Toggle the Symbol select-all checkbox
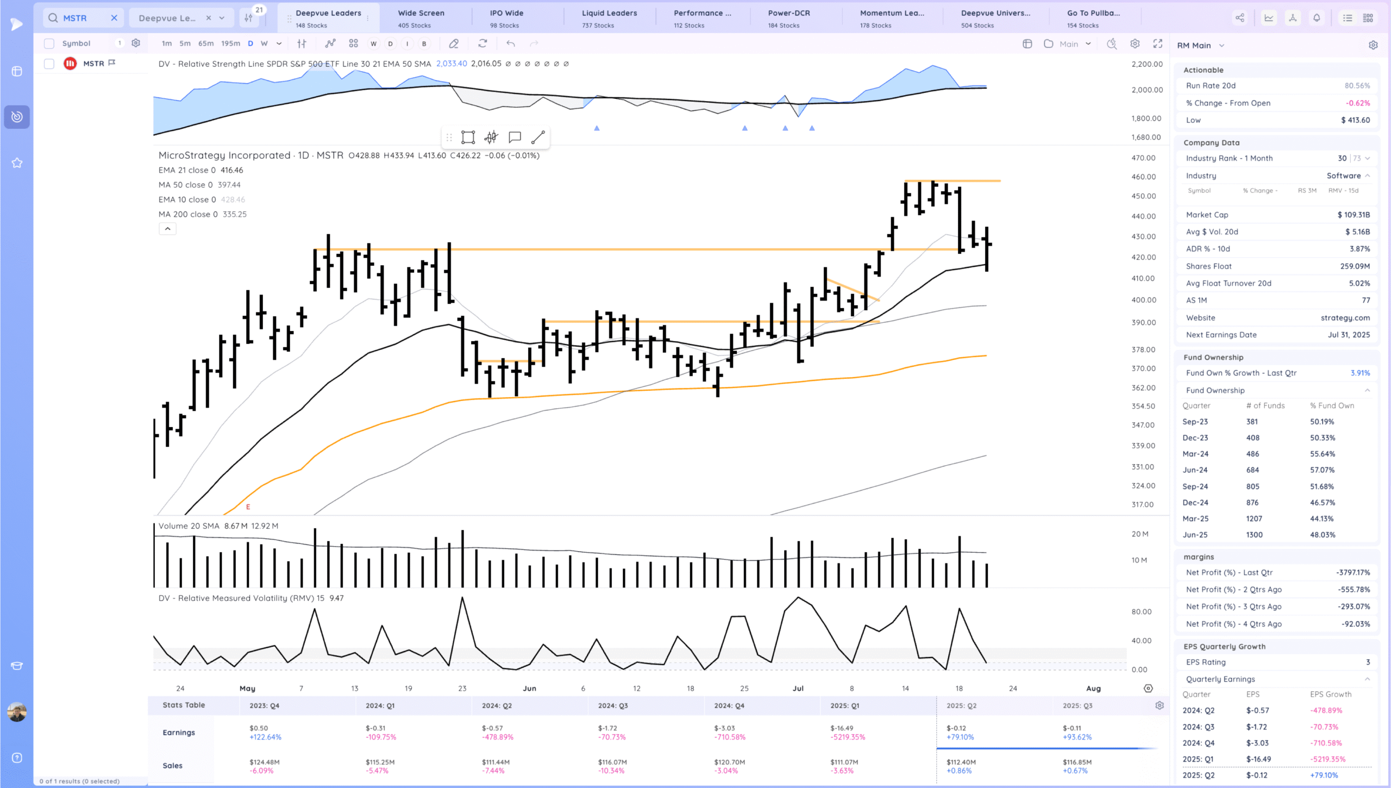This screenshot has width=1391, height=788. tap(49, 43)
